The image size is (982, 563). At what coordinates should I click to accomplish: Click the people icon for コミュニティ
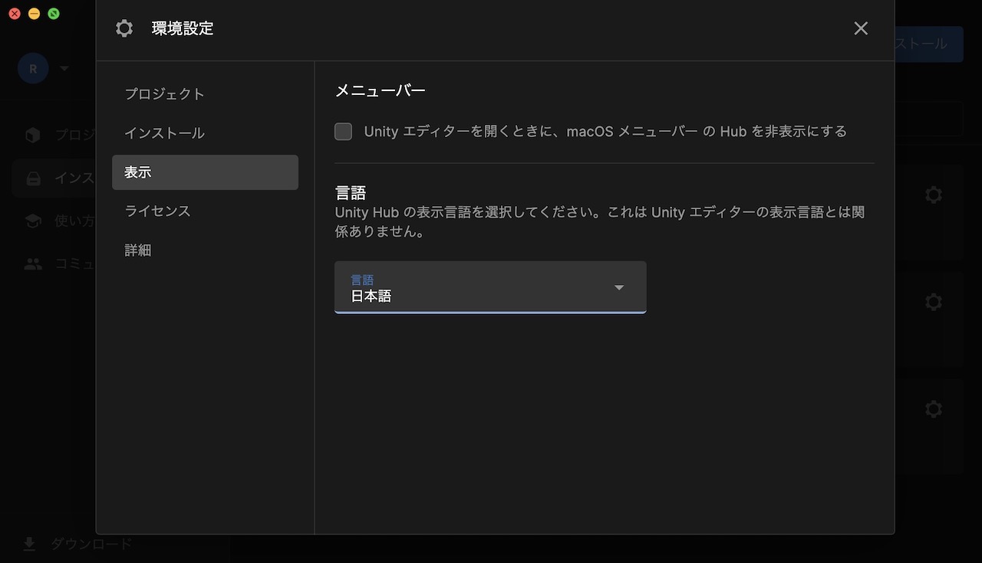tap(32, 263)
